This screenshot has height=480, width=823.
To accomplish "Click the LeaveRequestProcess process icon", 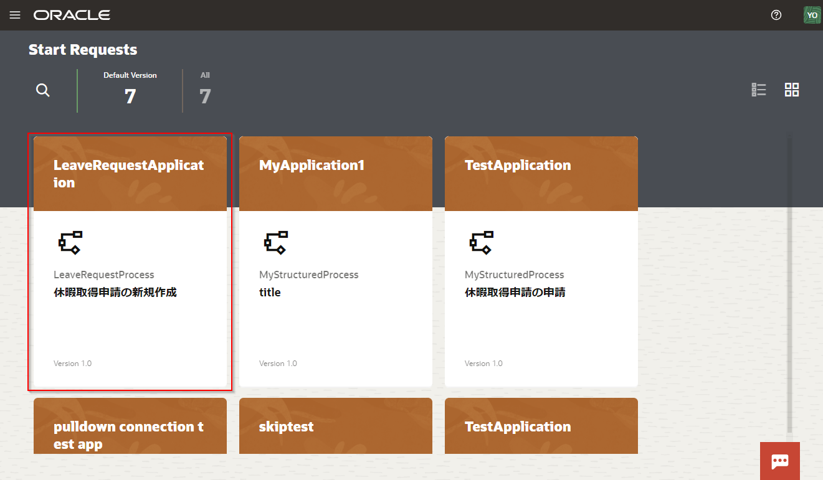I will 70,242.
